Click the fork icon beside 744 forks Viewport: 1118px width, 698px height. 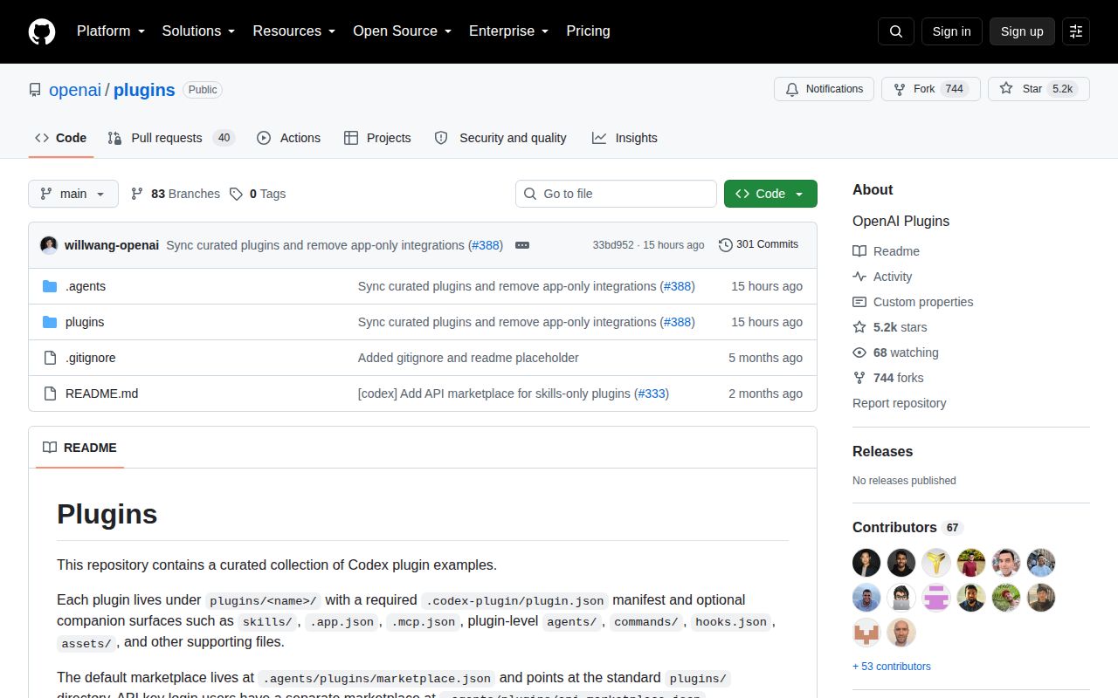(x=859, y=378)
